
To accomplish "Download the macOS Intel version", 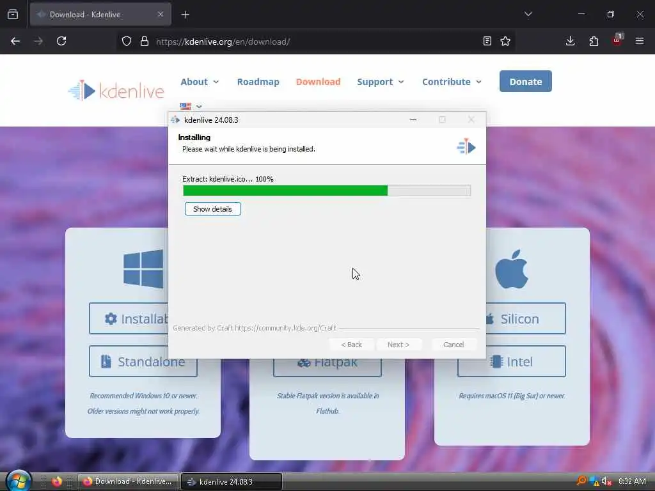I will pyautogui.click(x=511, y=362).
